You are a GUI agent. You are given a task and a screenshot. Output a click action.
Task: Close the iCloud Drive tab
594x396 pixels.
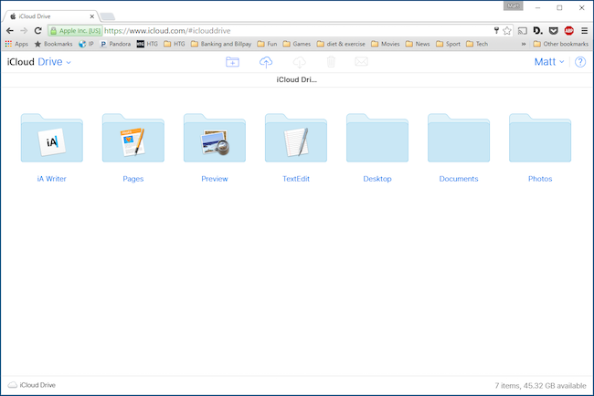click(x=92, y=16)
